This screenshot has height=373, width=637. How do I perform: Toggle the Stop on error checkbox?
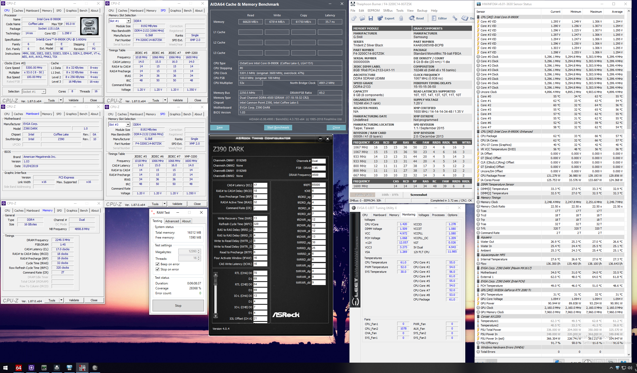(157, 269)
